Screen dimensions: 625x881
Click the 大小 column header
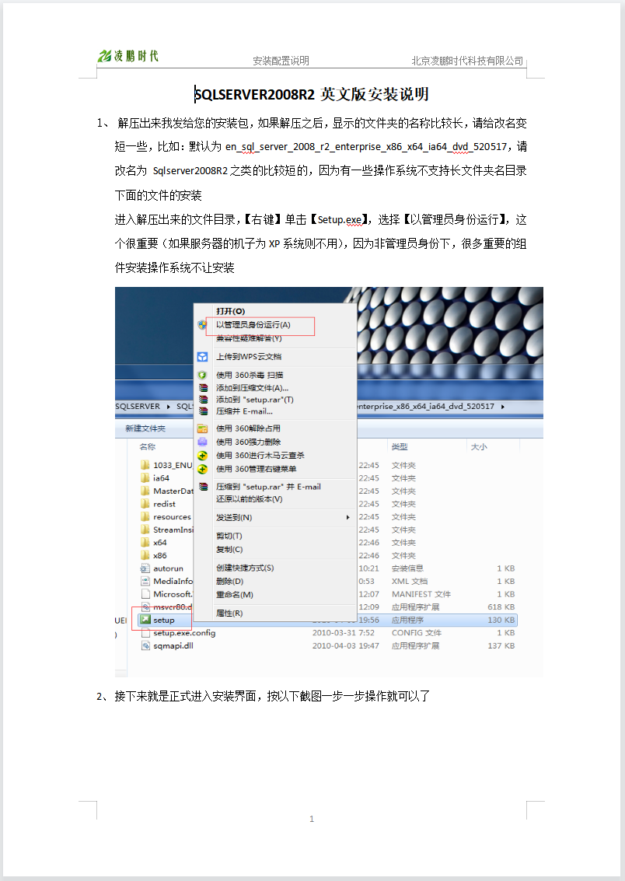point(479,446)
